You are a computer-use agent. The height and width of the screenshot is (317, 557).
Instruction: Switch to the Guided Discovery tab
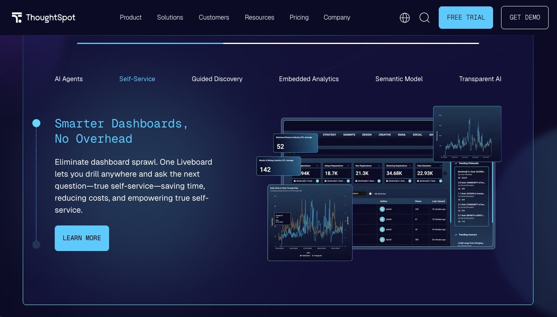pos(217,79)
